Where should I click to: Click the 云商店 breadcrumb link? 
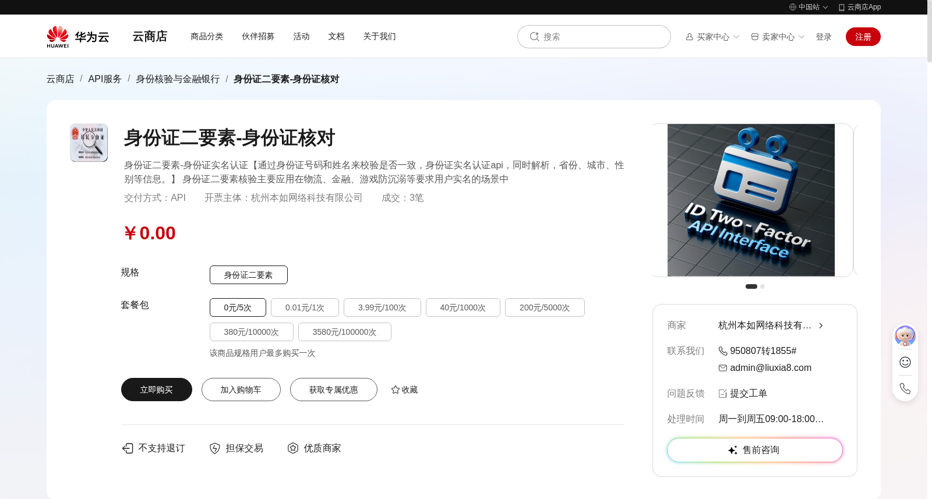click(61, 79)
